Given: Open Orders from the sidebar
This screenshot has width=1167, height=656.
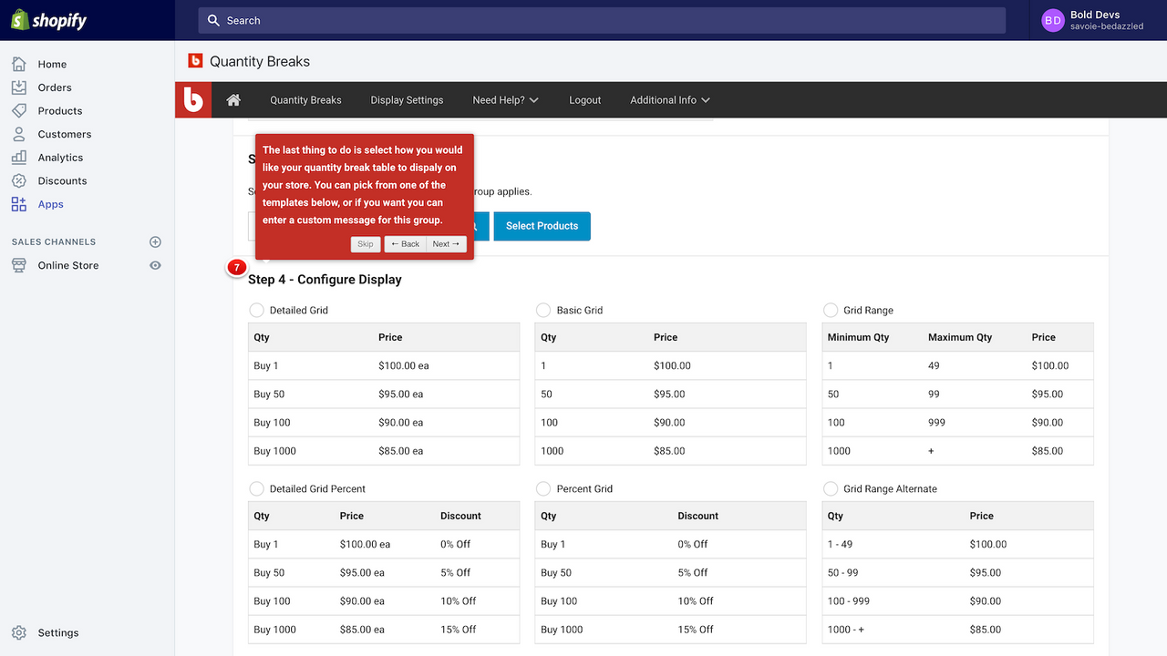Looking at the screenshot, I should pyautogui.click(x=55, y=87).
